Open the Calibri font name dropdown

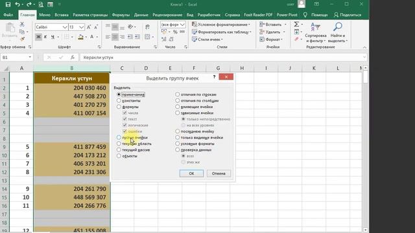(x=65, y=27)
